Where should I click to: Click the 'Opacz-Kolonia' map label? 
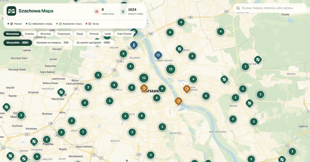click(x=84, y=147)
